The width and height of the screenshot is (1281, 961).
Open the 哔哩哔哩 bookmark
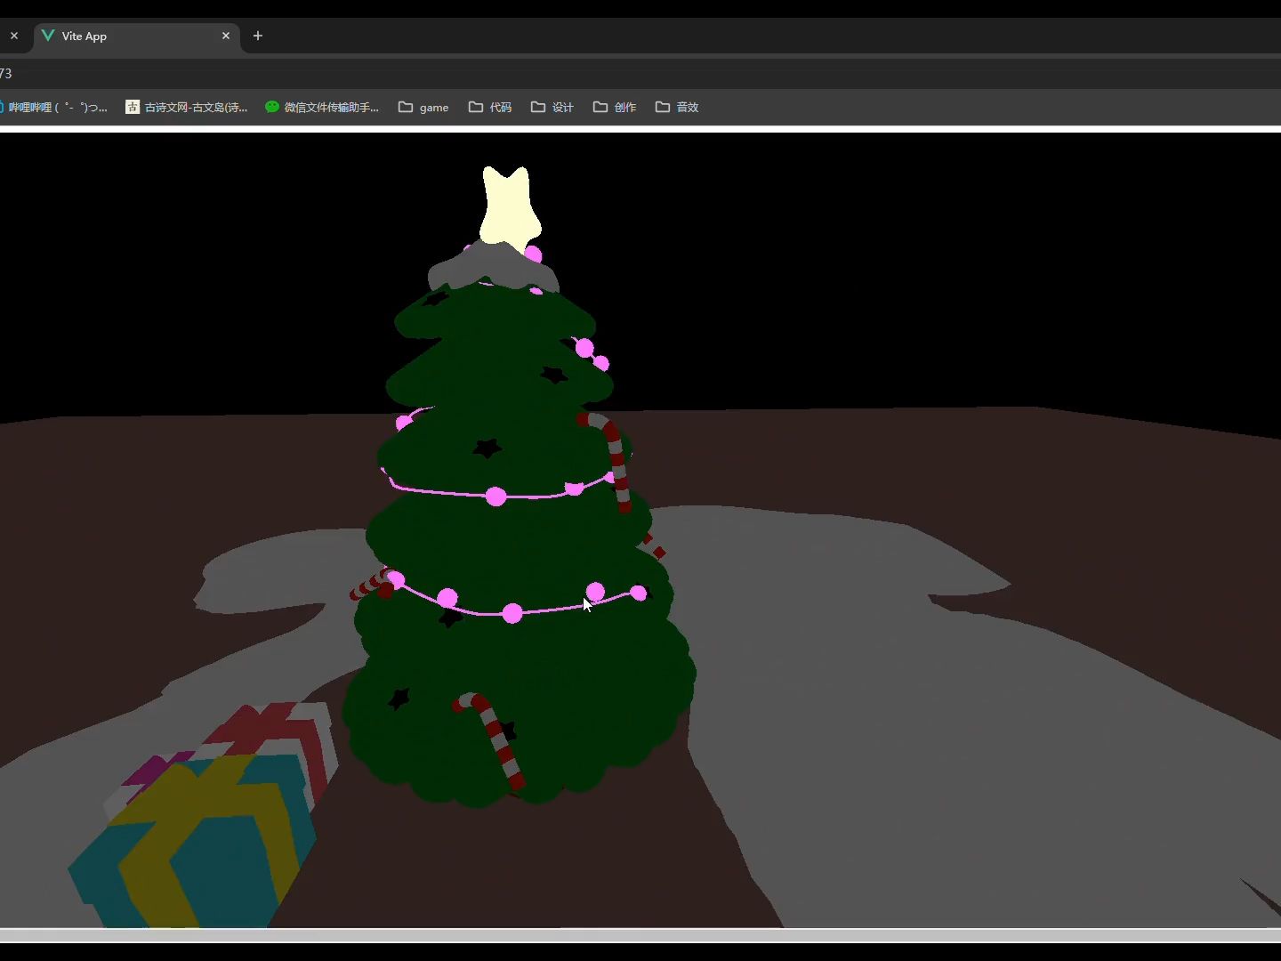[55, 107]
